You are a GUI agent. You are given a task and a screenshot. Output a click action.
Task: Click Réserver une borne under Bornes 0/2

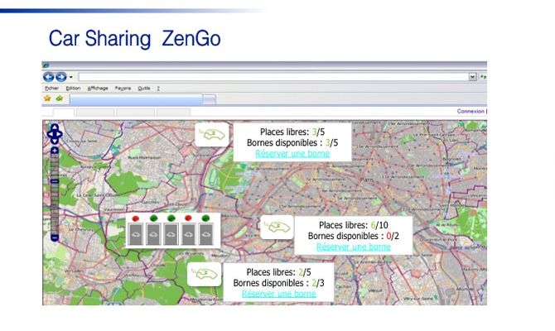[x=353, y=247]
